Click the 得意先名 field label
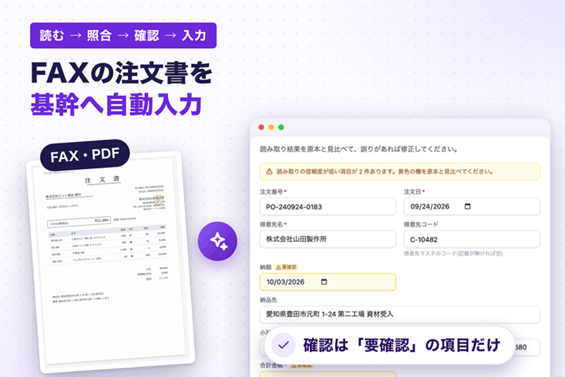This screenshot has height=377, width=565. coord(271,224)
